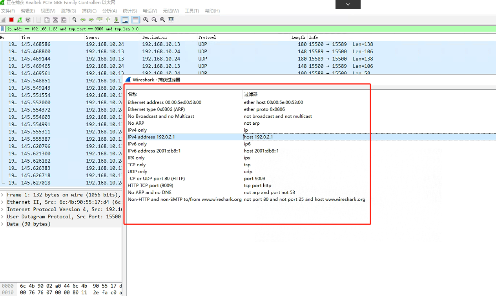The height and width of the screenshot is (296, 496).
Task: Click the open capture file icon
Action: [38, 20]
